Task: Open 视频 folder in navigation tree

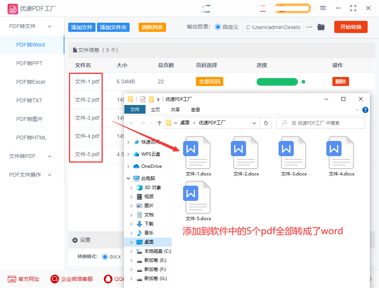Action: [145, 197]
